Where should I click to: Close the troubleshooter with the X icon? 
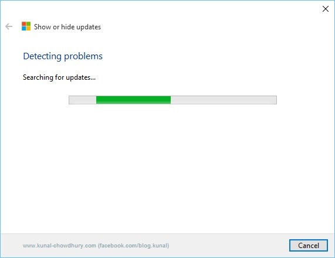326,9
